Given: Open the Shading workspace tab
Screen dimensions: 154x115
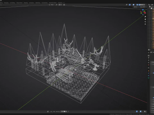Looking at the screenshot, I should (26, 3).
